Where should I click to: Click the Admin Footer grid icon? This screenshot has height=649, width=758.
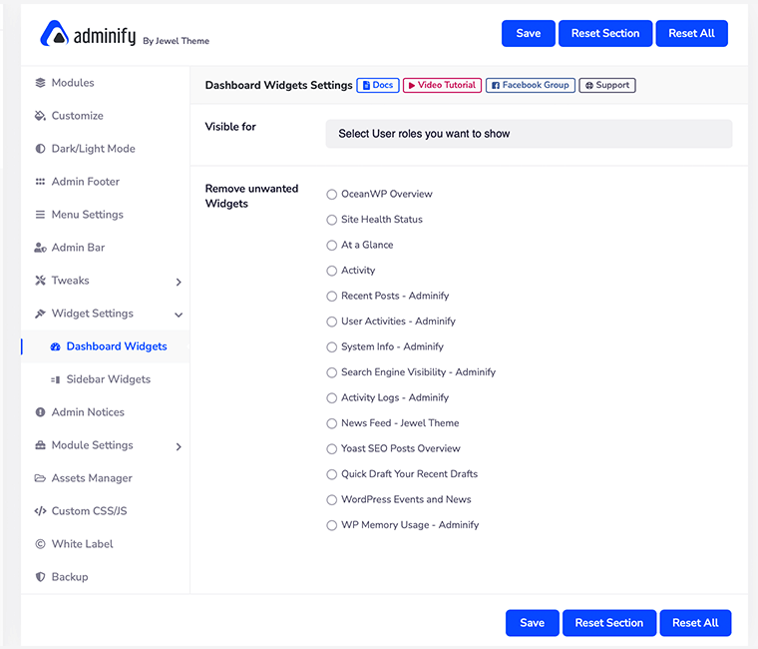pos(40,182)
